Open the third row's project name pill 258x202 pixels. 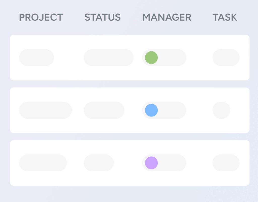point(43,163)
